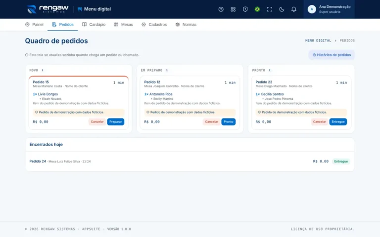Click the user avatar circle A
Viewport: 380px width, 237px height.
click(x=312, y=9)
